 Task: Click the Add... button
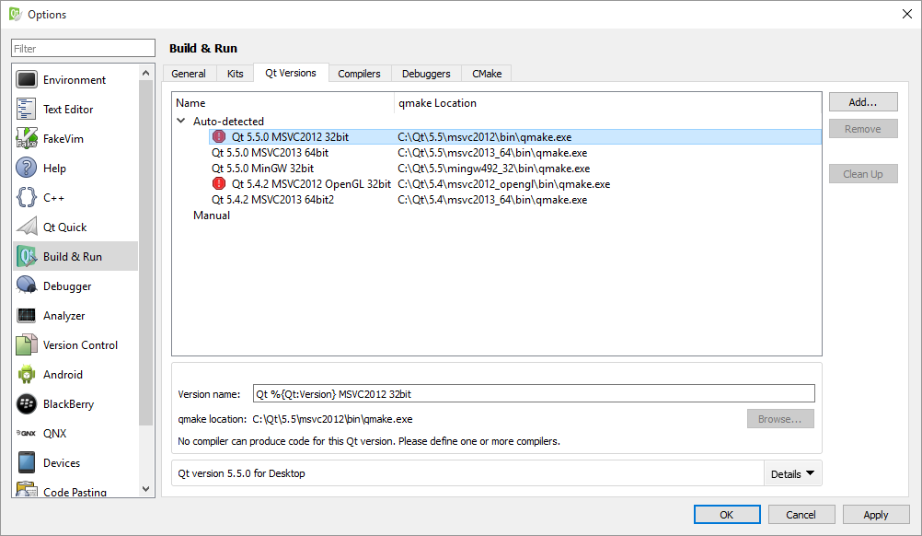pyautogui.click(x=863, y=102)
